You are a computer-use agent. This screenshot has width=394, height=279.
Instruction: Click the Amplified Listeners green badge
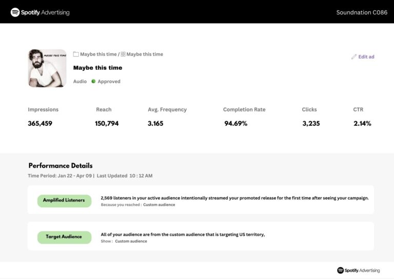pyautogui.click(x=64, y=201)
